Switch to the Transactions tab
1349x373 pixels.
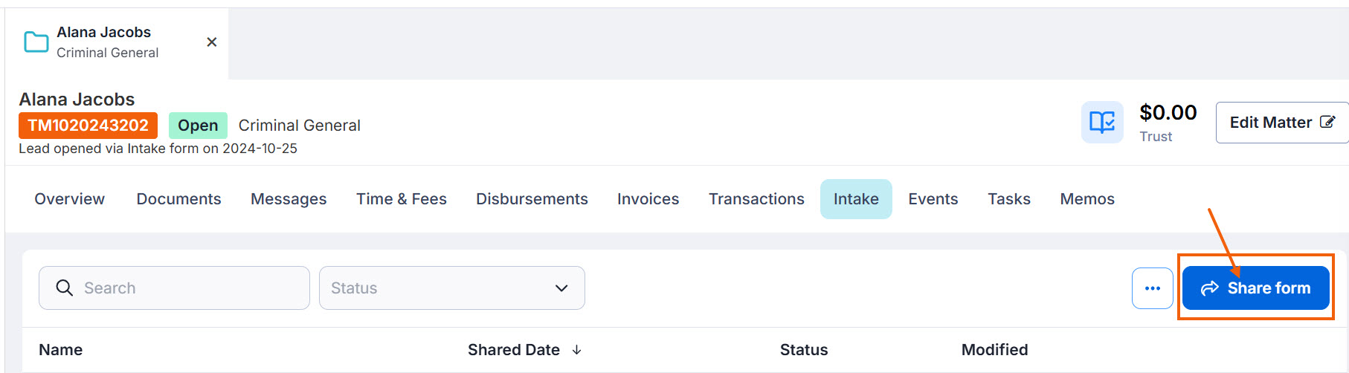(x=756, y=199)
